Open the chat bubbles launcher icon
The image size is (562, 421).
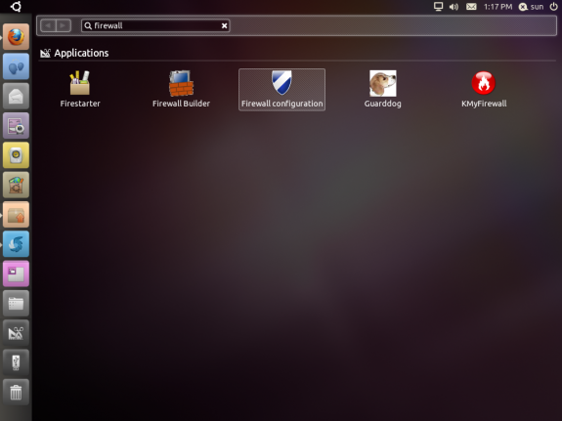[x=16, y=66]
